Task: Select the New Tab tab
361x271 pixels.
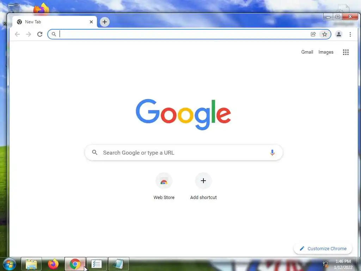Action: tap(55, 22)
